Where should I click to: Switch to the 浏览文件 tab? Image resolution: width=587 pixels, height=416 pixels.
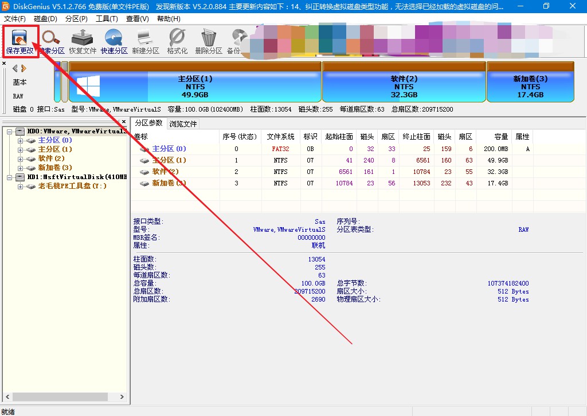click(x=183, y=124)
